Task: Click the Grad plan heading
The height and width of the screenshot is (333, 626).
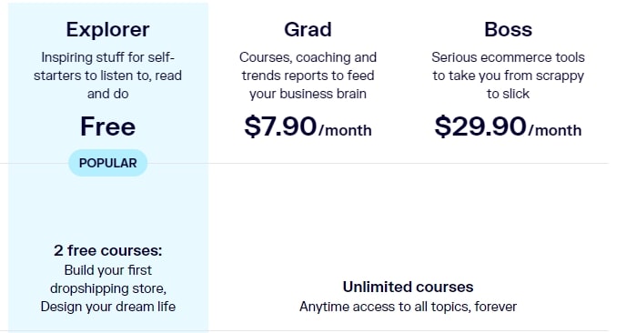Action: click(308, 29)
